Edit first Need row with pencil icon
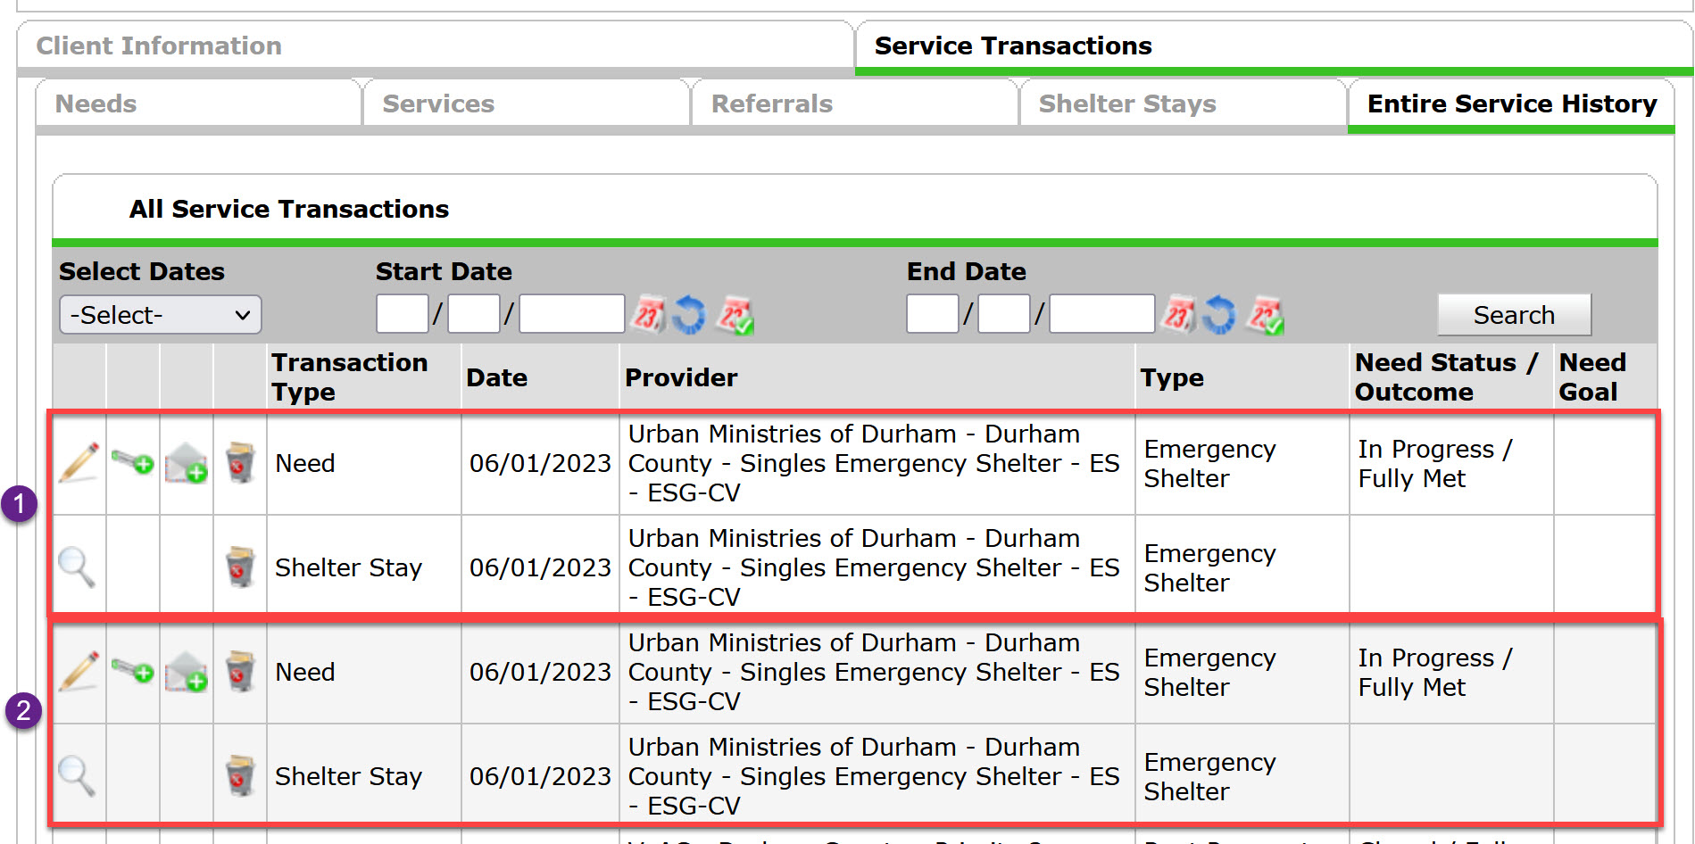The height and width of the screenshot is (844, 1695). coord(79,463)
